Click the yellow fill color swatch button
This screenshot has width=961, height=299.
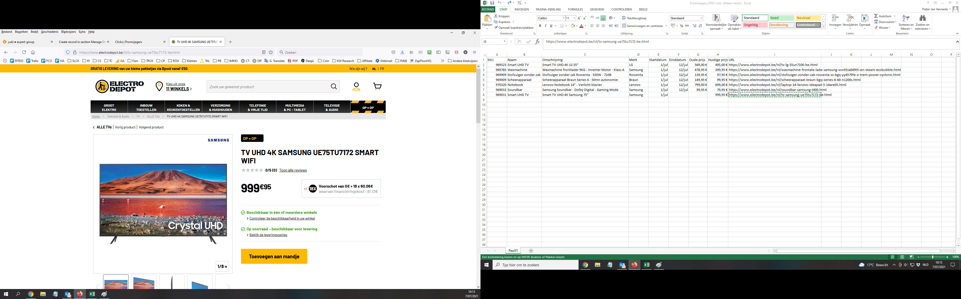(573, 26)
